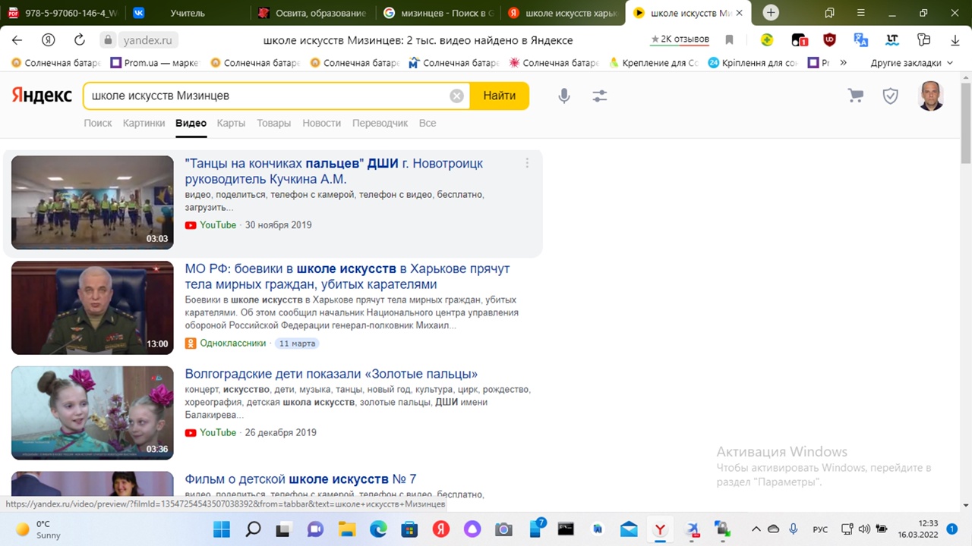Screen dimensions: 972x546
Task: Switch to the Картинки tab
Action: pos(144,123)
